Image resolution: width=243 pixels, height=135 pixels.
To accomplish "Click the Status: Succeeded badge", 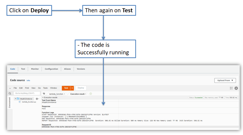I will pos(196,98).
